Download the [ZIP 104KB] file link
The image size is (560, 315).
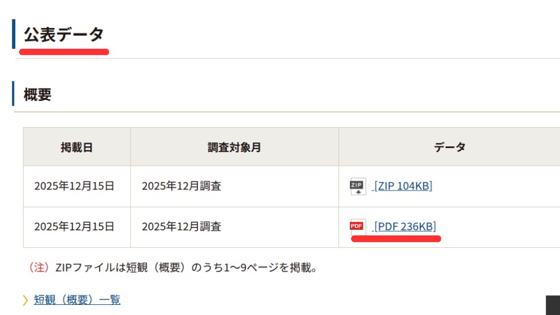pyautogui.click(x=403, y=186)
